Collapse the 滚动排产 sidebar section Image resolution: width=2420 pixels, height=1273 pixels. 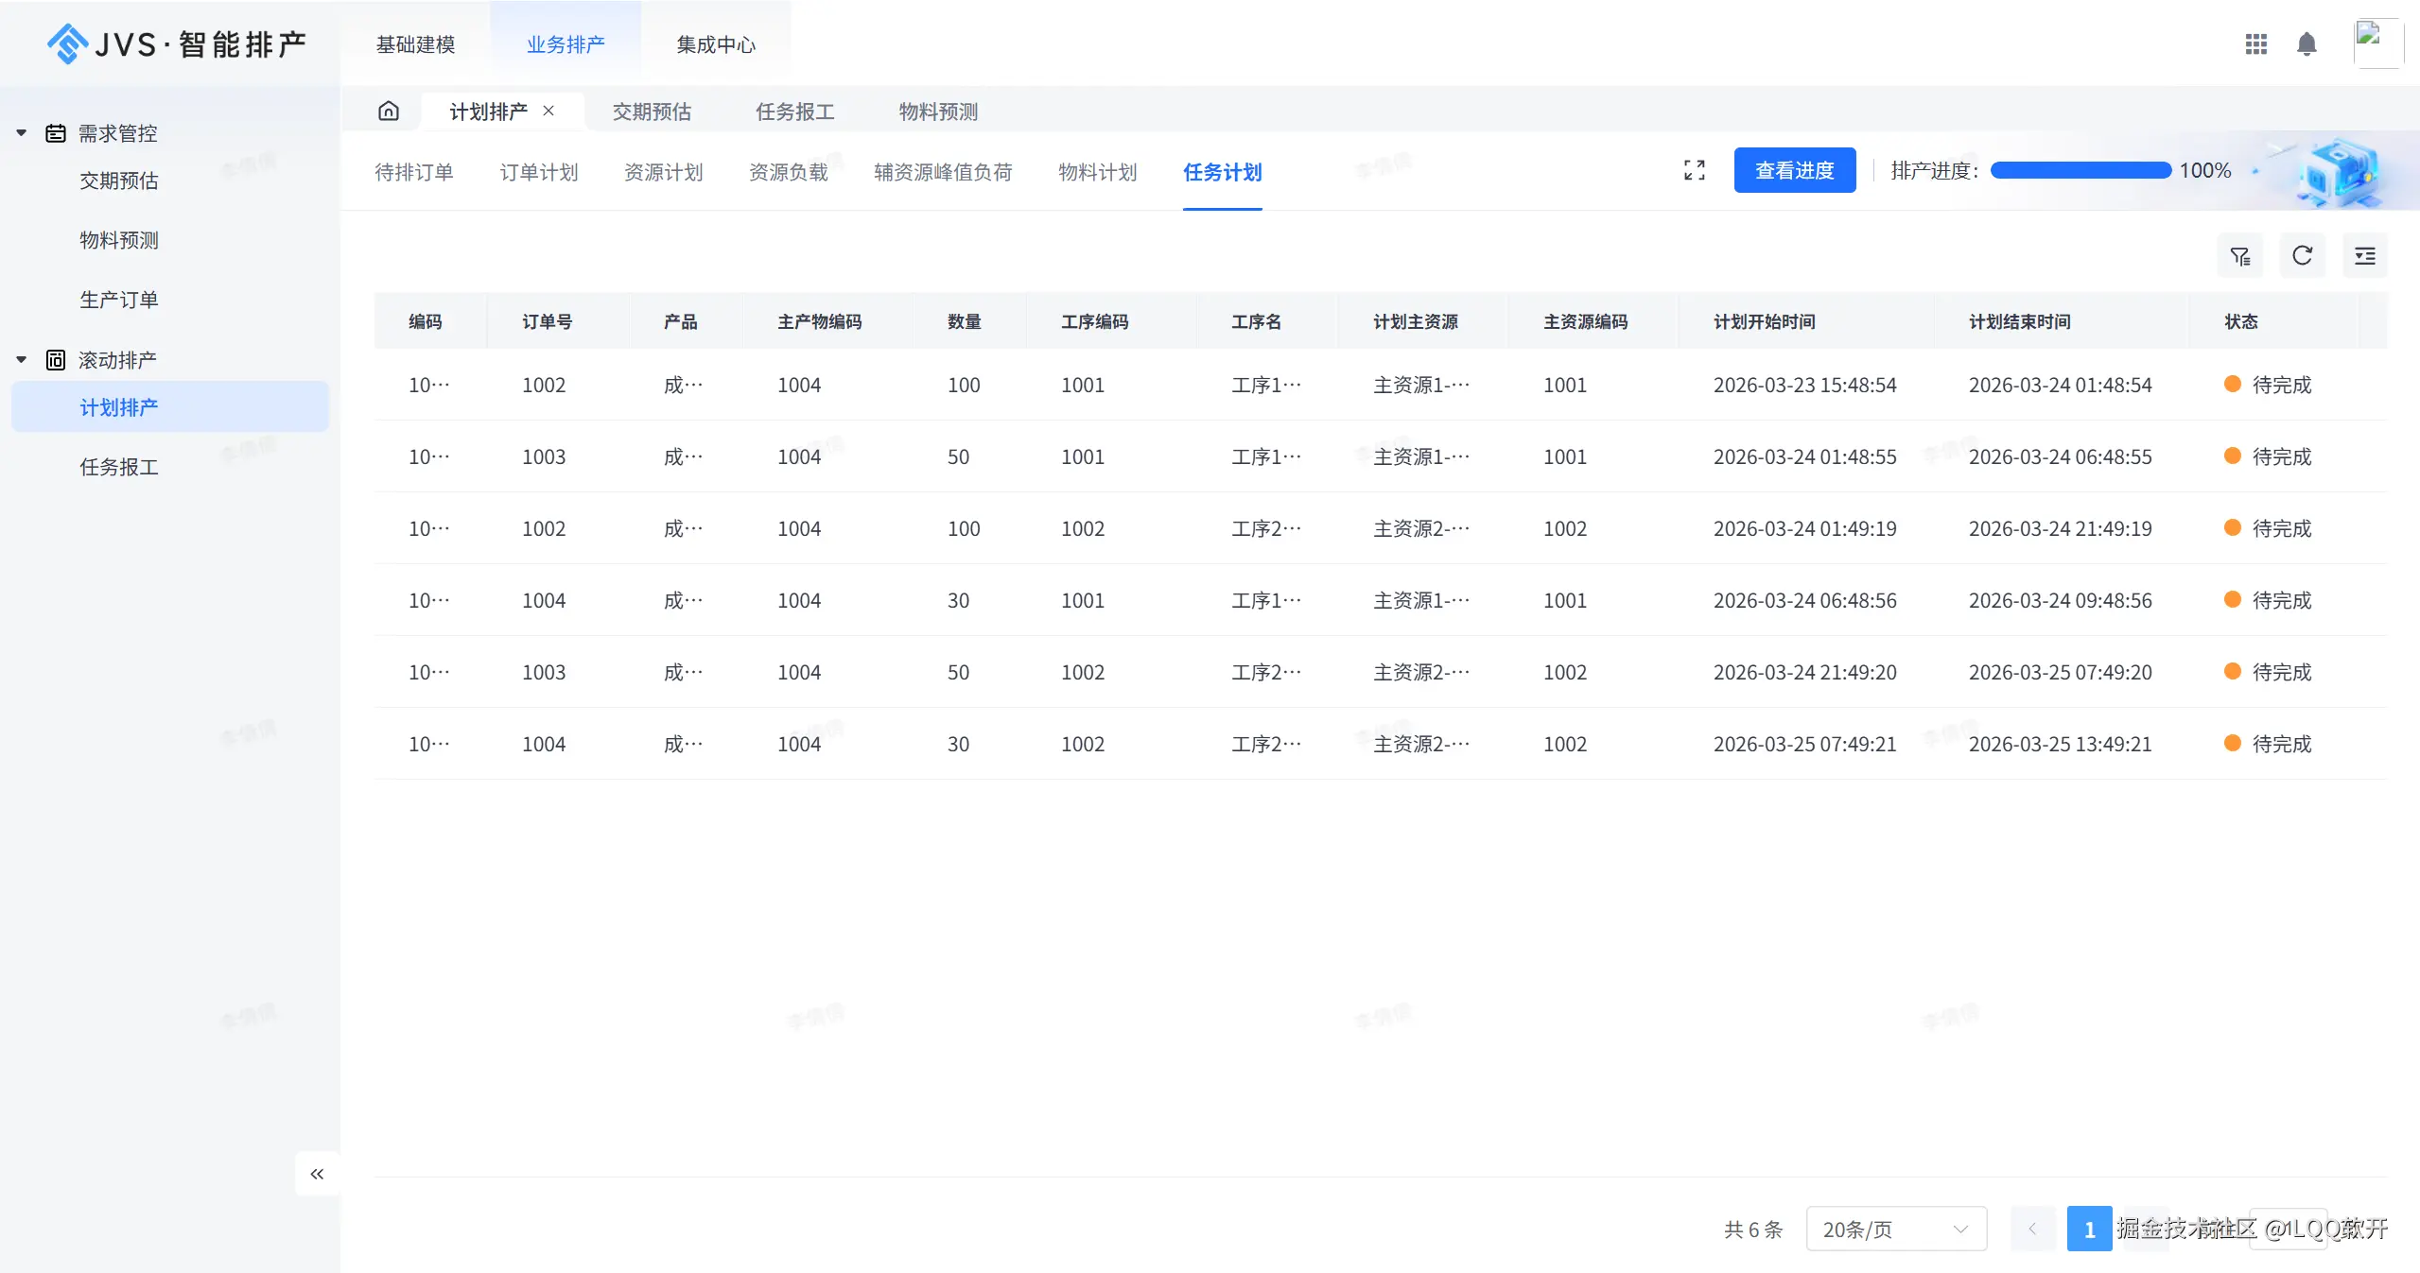point(21,359)
